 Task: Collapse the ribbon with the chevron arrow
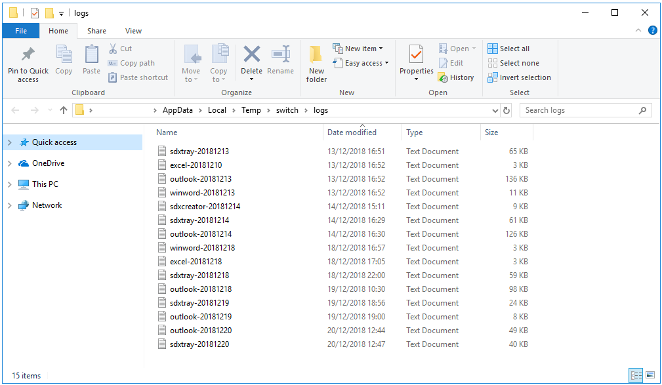(638, 30)
